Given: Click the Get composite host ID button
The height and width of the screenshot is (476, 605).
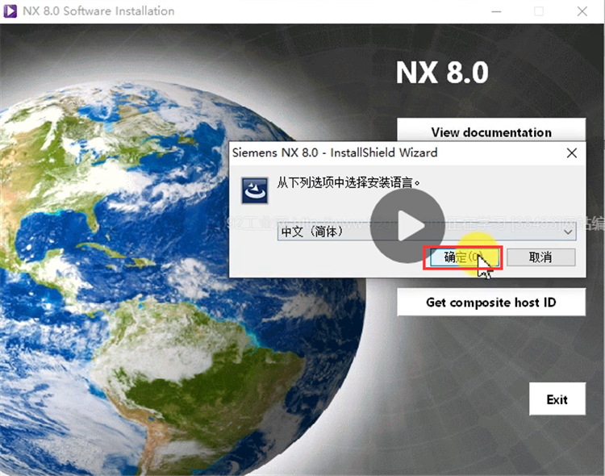Looking at the screenshot, I should pos(491,302).
